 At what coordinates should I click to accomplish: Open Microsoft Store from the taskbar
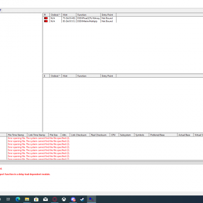36,199
